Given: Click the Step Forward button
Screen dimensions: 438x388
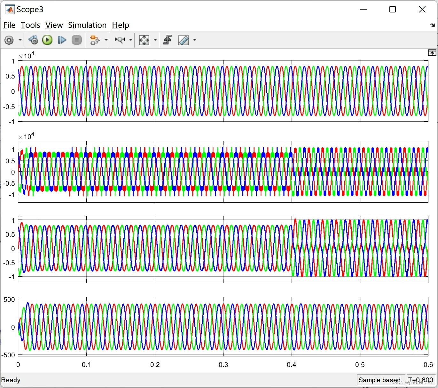Looking at the screenshot, I should coord(62,40).
